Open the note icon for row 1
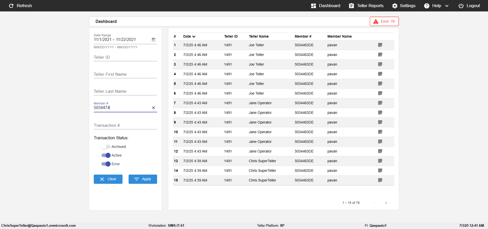 380,45
